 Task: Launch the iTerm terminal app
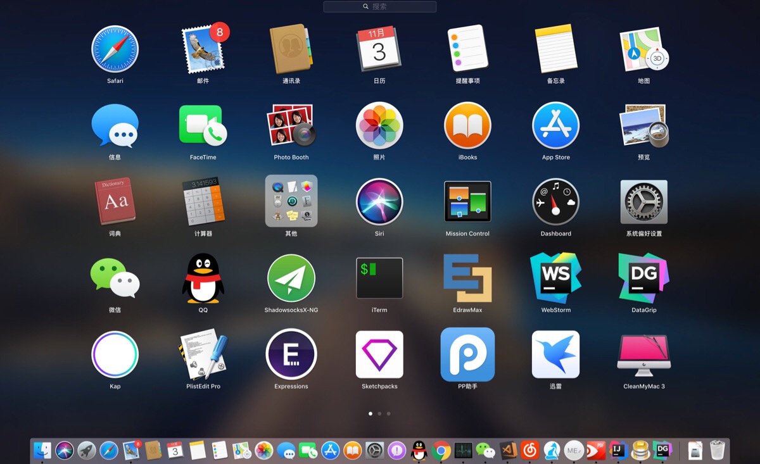point(379,279)
